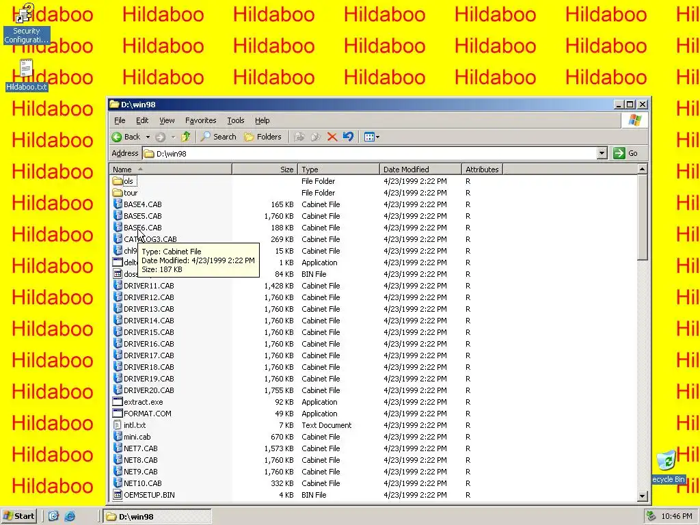The width and height of the screenshot is (700, 525).
Task: Select the DRIVER20.CAB cabinet icon
Action: [118, 390]
